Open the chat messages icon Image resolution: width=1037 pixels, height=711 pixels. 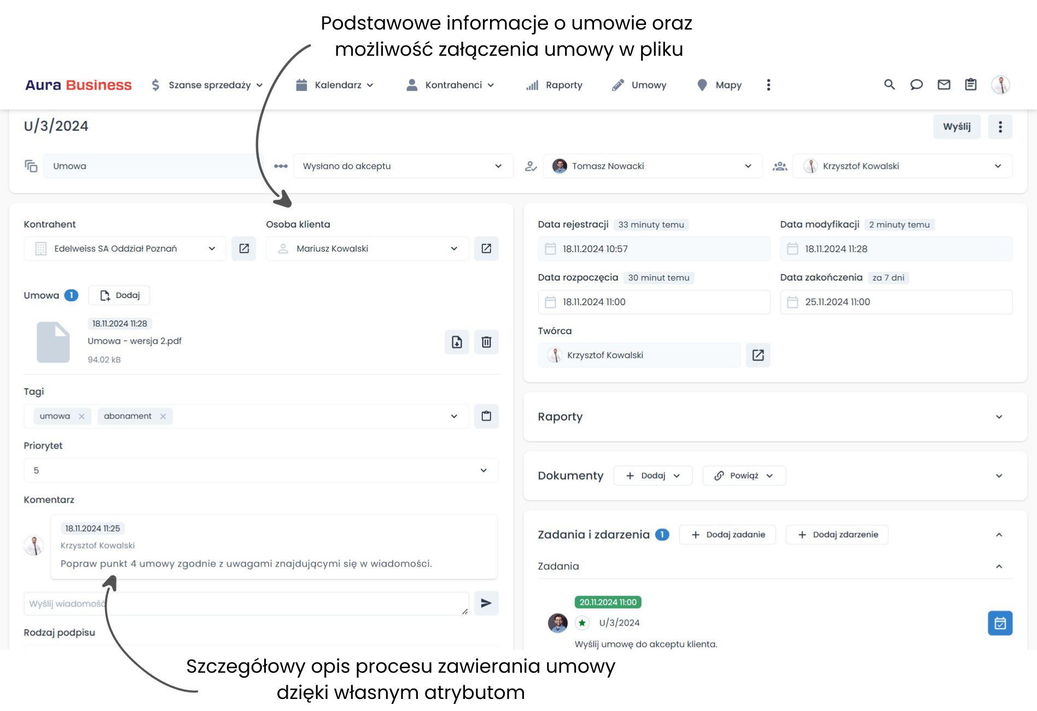click(x=917, y=85)
